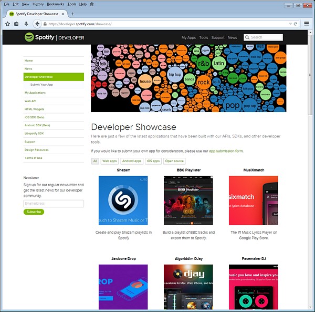
Task: Open the BBC Playlister thumbnail
Action: coord(188,200)
